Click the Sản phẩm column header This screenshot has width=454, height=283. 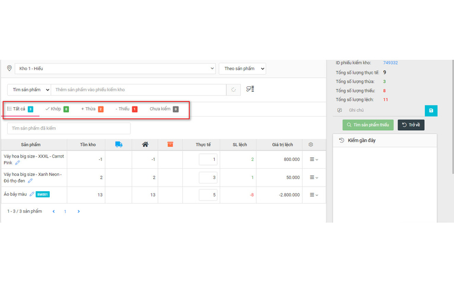coord(31,144)
